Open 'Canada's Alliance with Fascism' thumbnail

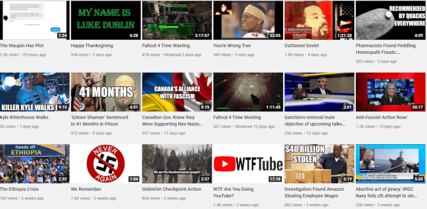click(177, 92)
